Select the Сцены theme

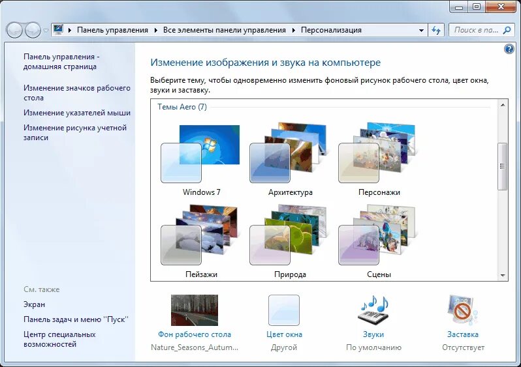(377, 235)
